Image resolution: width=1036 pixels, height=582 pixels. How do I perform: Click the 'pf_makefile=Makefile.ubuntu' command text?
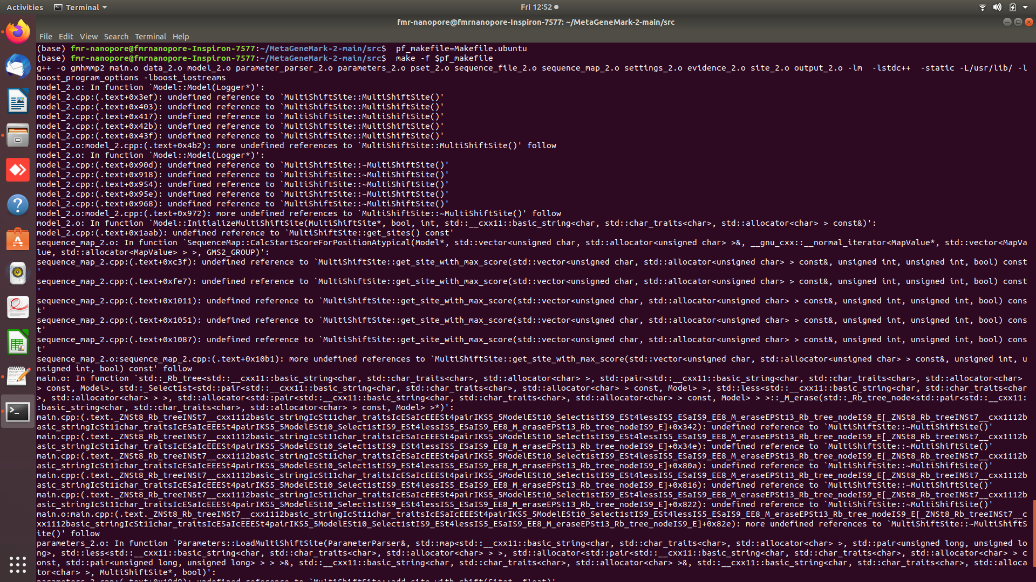coord(461,48)
